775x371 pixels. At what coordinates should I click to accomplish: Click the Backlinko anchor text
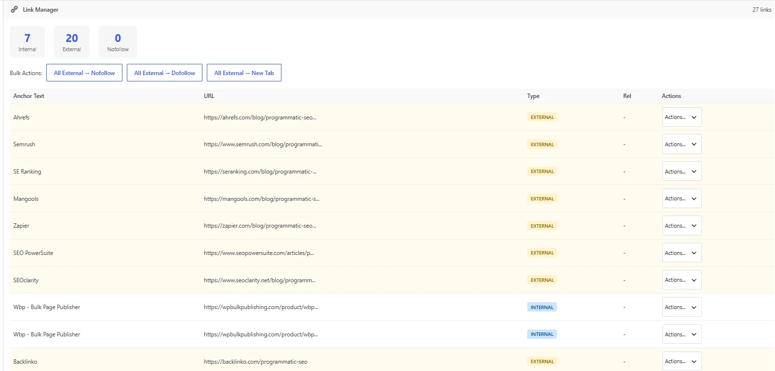coord(25,362)
